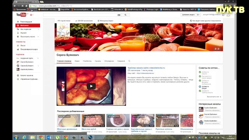Click the first channel avatar under Интересные каналы
The height and width of the screenshot is (140, 249).
tap(201, 109)
